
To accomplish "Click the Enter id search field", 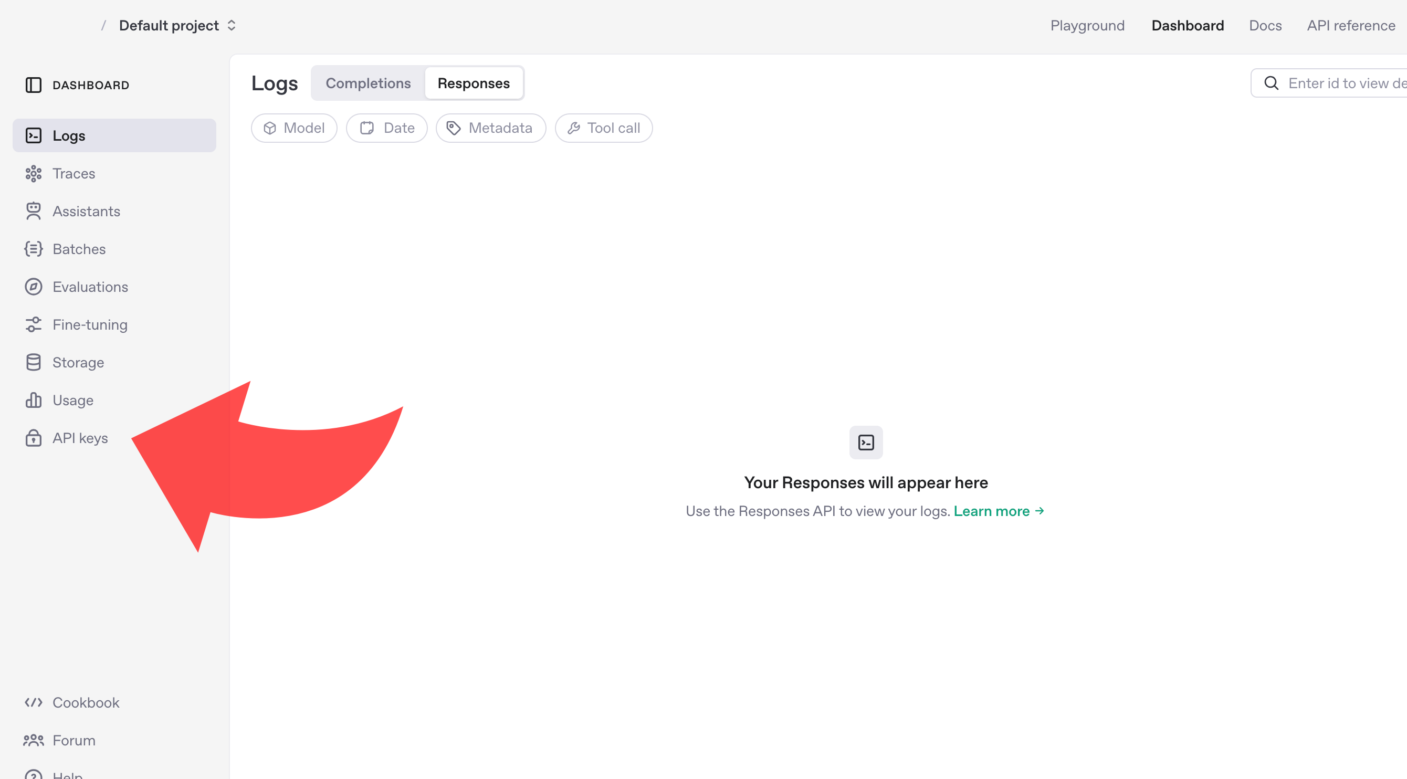I will 1343,83.
